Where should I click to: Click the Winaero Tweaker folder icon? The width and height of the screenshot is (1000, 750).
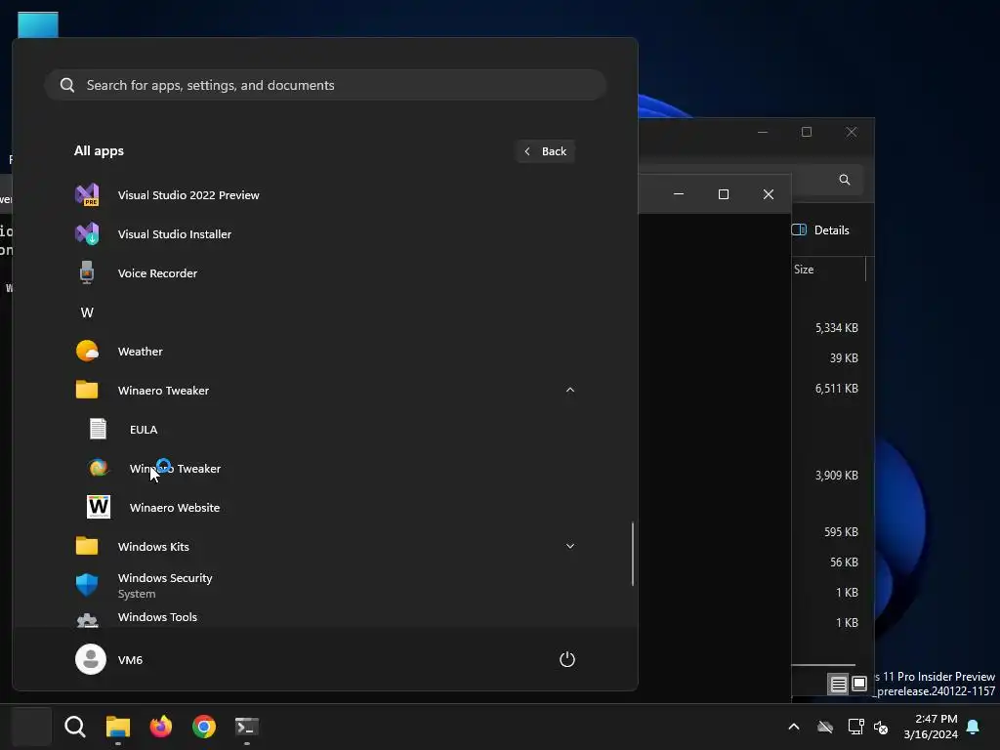[x=87, y=390]
